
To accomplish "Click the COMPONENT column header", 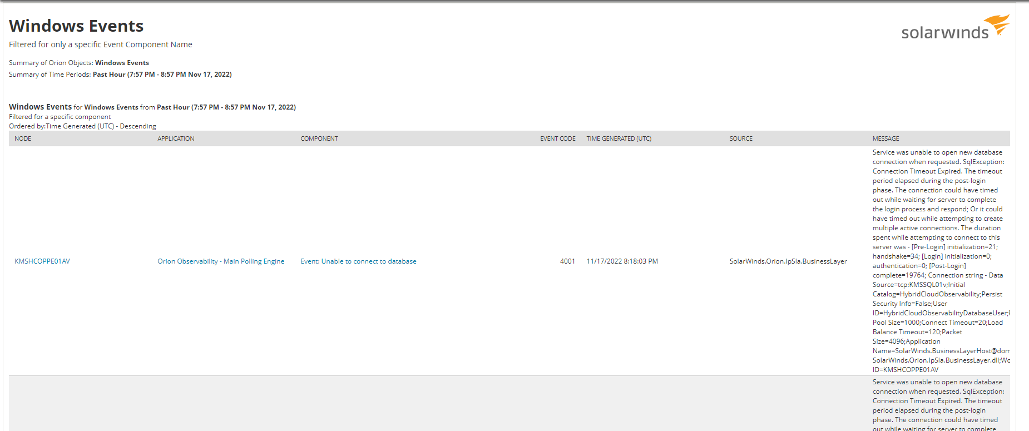I will (x=319, y=138).
